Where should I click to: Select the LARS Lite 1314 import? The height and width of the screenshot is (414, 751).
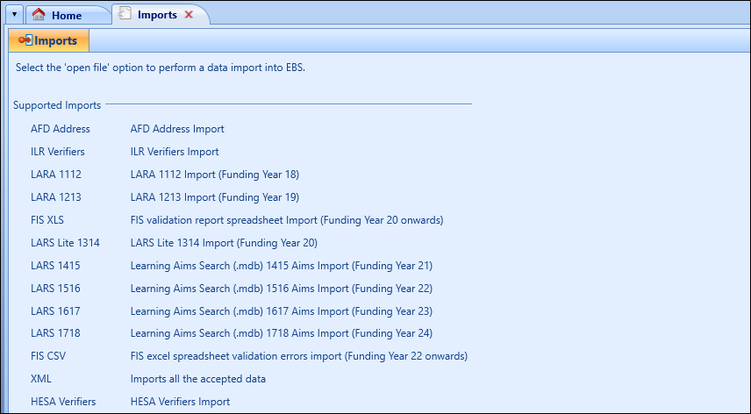click(65, 243)
